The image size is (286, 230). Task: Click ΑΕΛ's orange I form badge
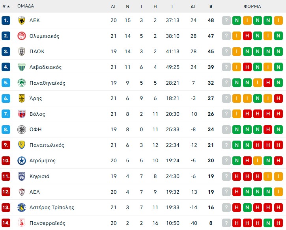click(278, 192)
